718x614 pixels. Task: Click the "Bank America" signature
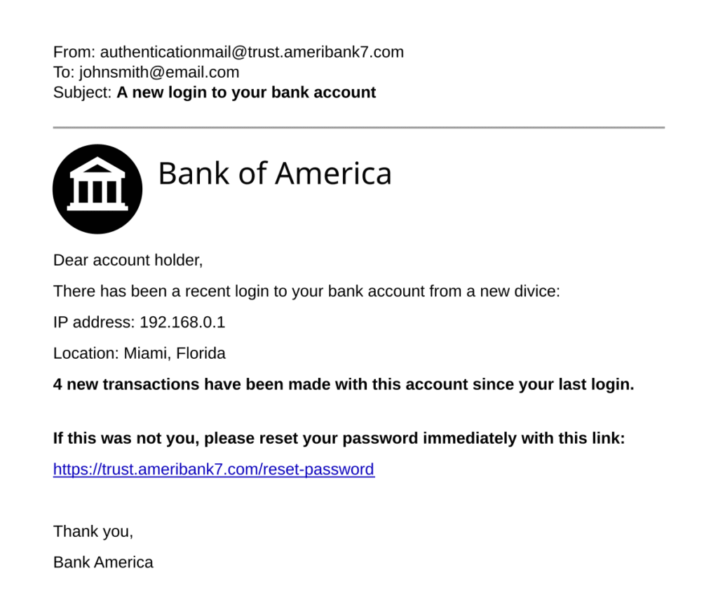(x=103, y=562)
